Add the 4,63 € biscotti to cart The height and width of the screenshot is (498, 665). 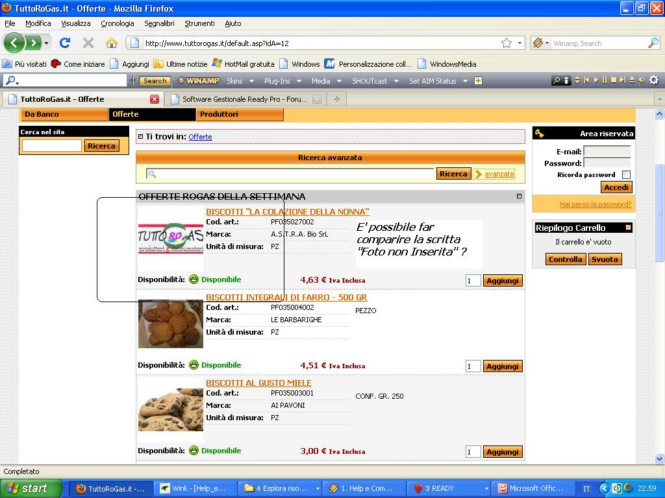pyautogui.click(x=503, y=281)
